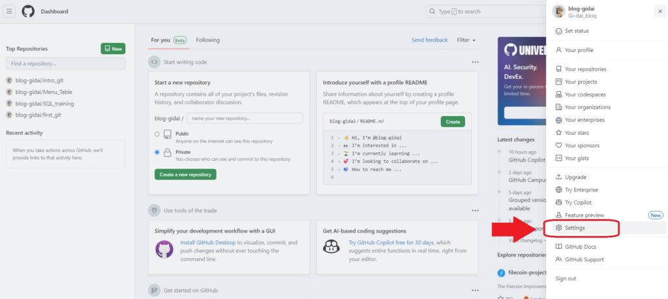668x299 pixels.
Task: Open the hamburger navigation menu
Action: tap(10, 11)
